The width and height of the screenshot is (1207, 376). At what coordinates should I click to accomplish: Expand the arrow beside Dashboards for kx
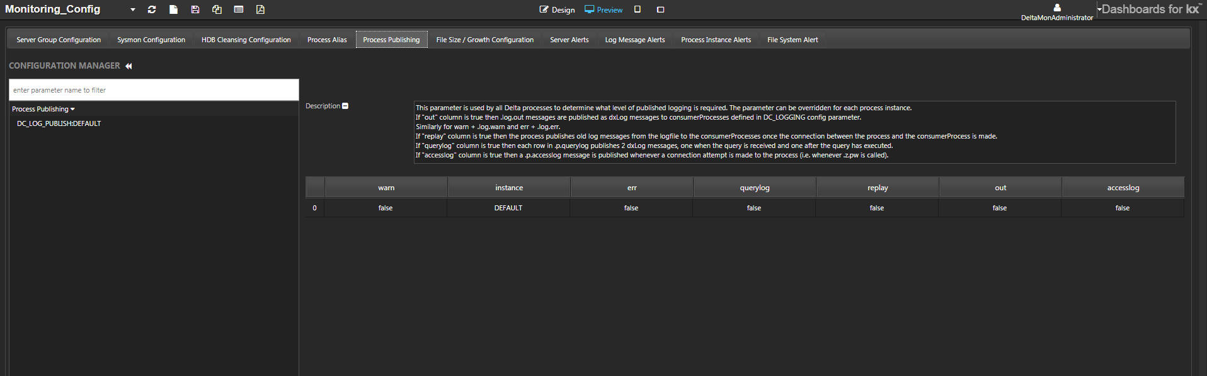tap(1099, 9)
